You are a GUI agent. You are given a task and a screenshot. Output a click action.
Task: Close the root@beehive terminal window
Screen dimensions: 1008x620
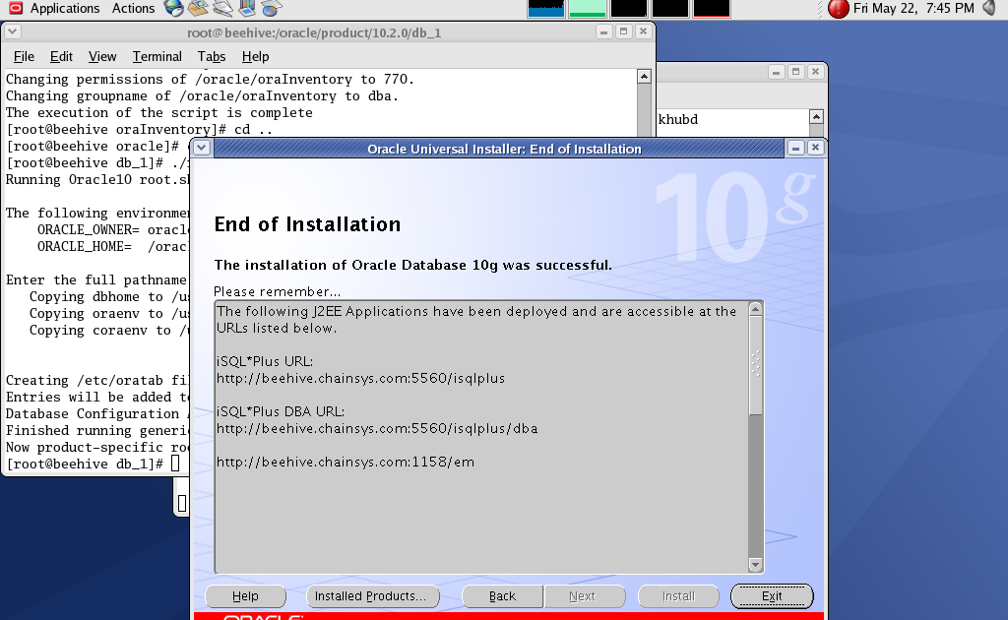pyautogui.click(x=643, y=31)
